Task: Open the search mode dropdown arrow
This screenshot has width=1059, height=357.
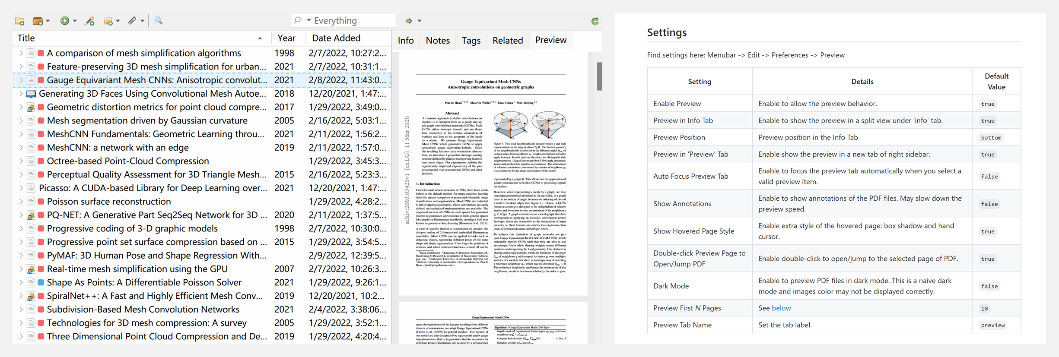Action: coord(309,20)
